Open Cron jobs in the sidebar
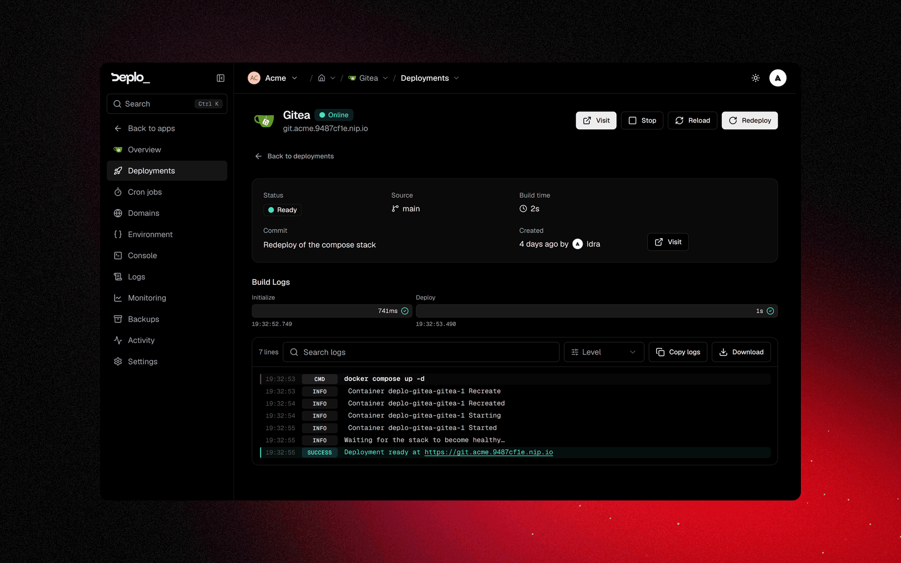This screenshot has width=901, height=563. pyautogui.click(x=167, y=192)
